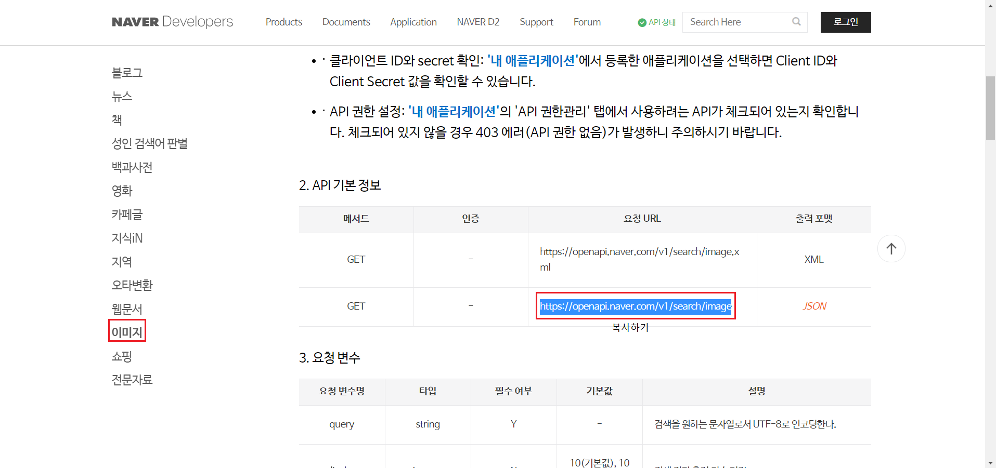Screen dimensions: 996x468
Task: Open 성인 검색어 판별 in sidebar
Action: (x=150, y=143)
